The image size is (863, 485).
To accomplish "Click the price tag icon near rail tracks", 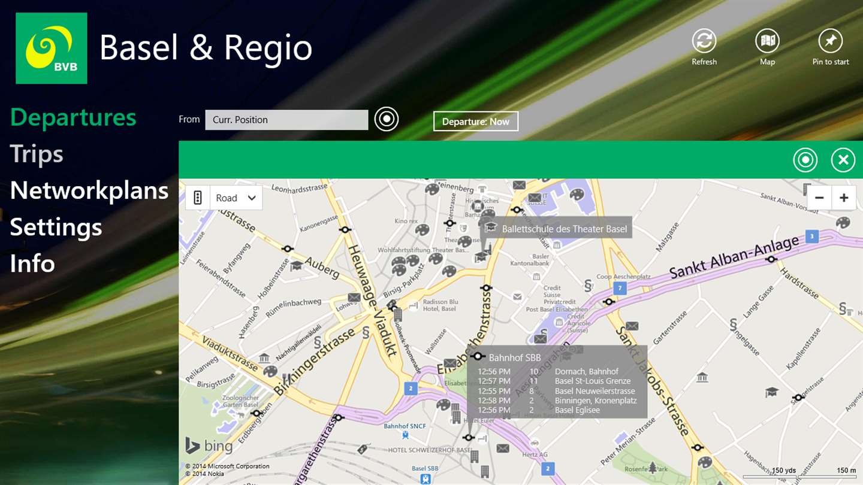I will [363, 448].
